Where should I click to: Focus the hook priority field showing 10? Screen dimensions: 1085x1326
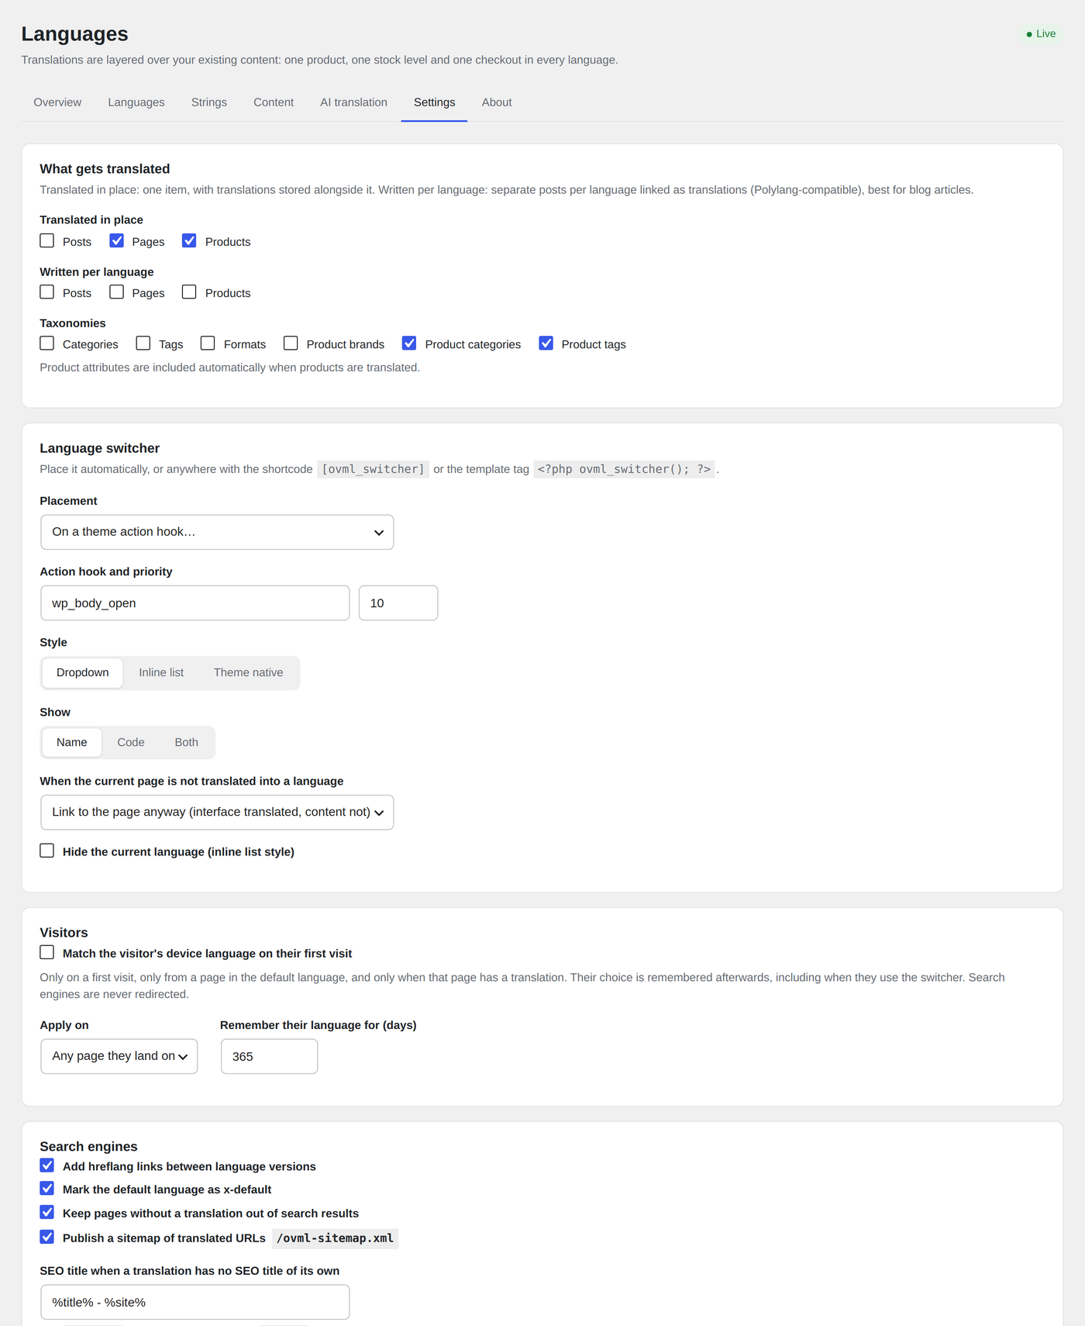pos(398,603)
